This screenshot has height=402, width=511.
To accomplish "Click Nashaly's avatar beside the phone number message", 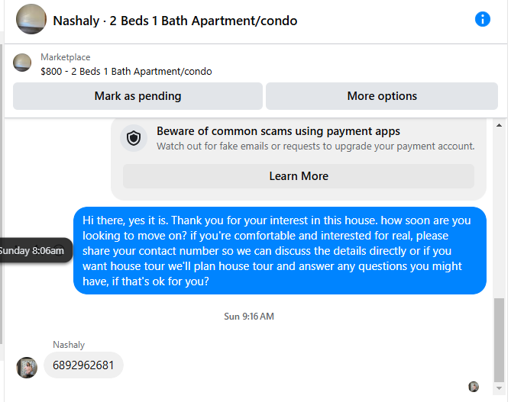I will coord(27,368).
